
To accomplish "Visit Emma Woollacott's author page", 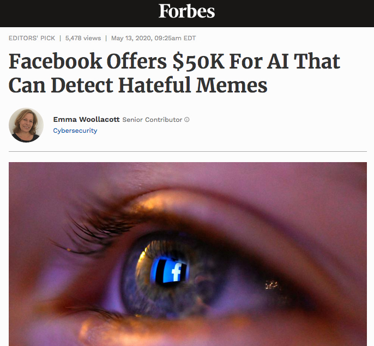I will click(86, 120).
